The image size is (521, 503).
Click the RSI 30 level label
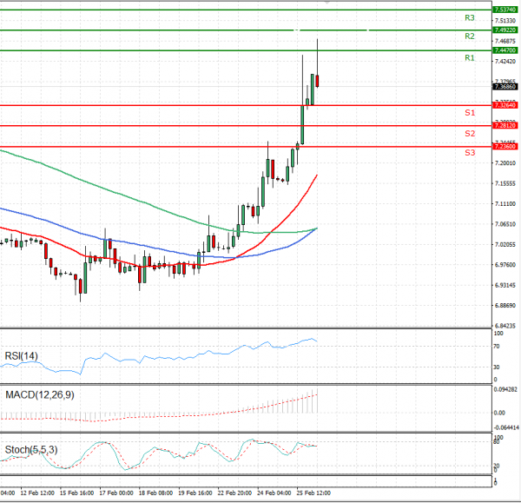pos(497,367)
